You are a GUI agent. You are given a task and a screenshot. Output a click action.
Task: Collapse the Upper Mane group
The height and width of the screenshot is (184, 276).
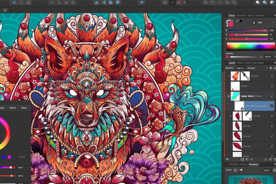(228, 96)
